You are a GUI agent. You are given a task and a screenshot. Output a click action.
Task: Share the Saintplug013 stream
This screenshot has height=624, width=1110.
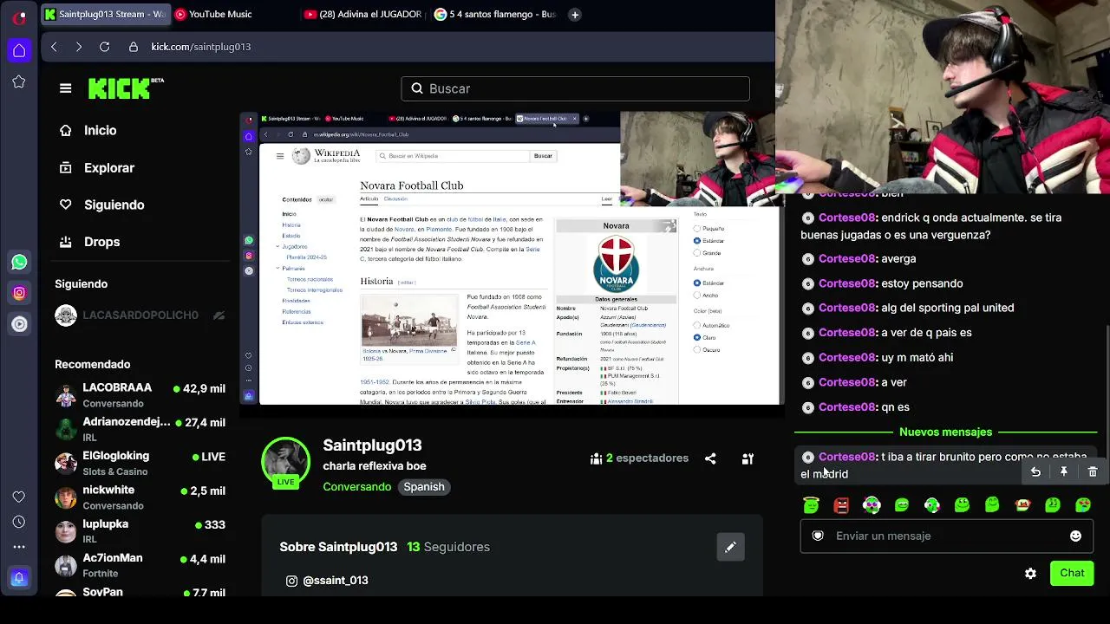coord(710,458)
